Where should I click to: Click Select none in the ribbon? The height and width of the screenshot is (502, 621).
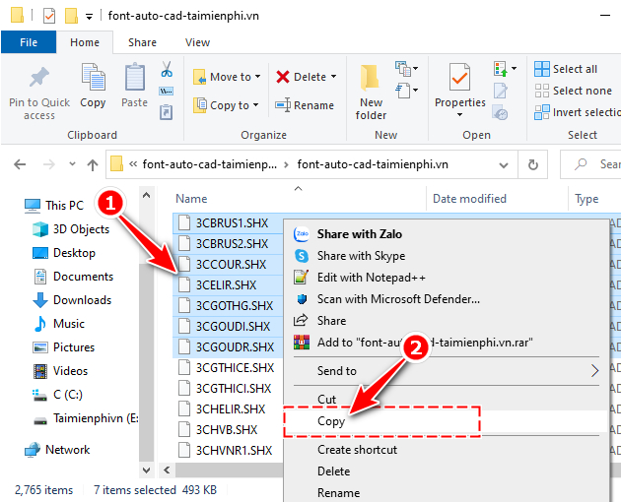pyautogui.click(x=573, y=91)
